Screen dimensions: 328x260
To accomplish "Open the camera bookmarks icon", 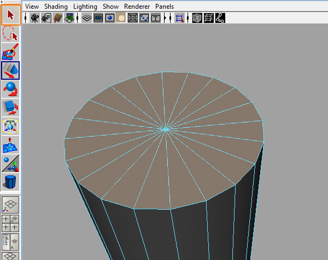I will [x=58, y=18].
